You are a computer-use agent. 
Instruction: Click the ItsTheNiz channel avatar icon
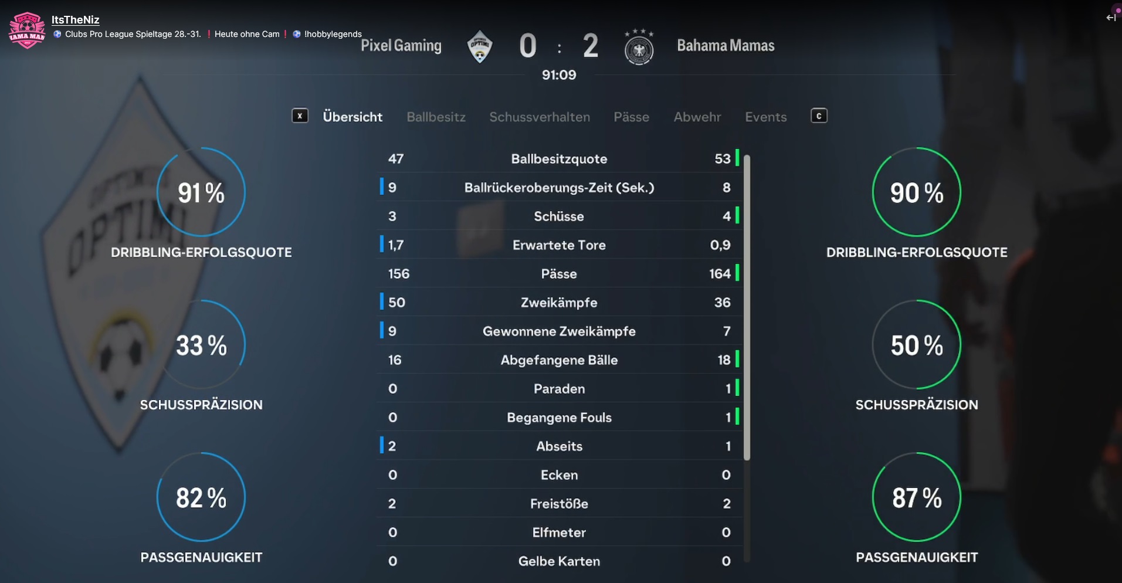(27, 30)
